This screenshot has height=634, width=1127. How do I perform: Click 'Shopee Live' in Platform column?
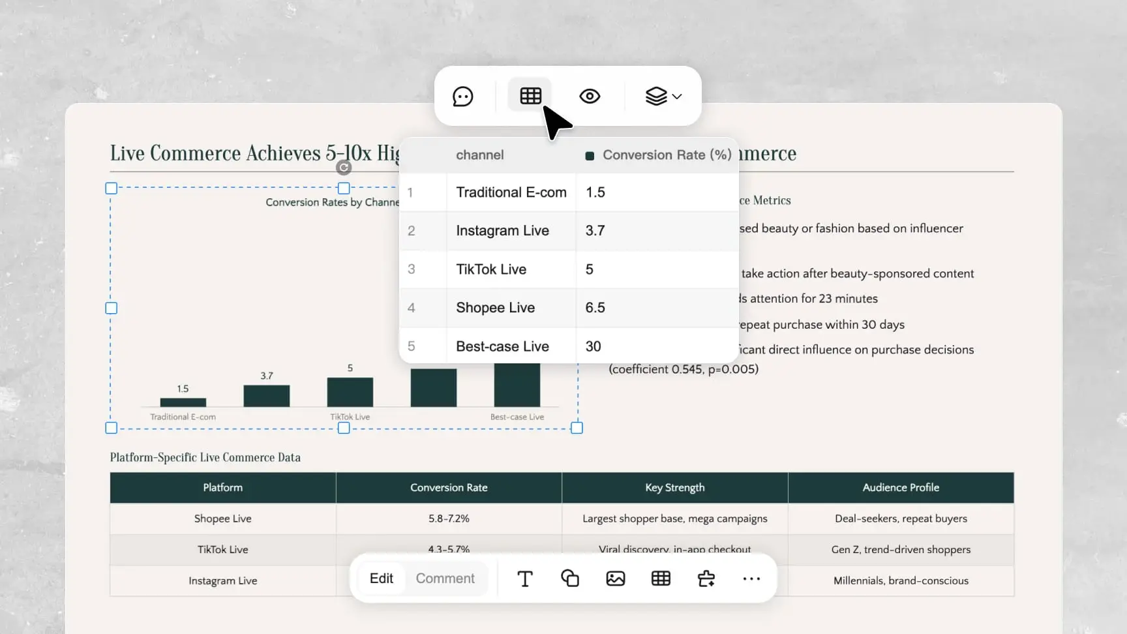223,519
